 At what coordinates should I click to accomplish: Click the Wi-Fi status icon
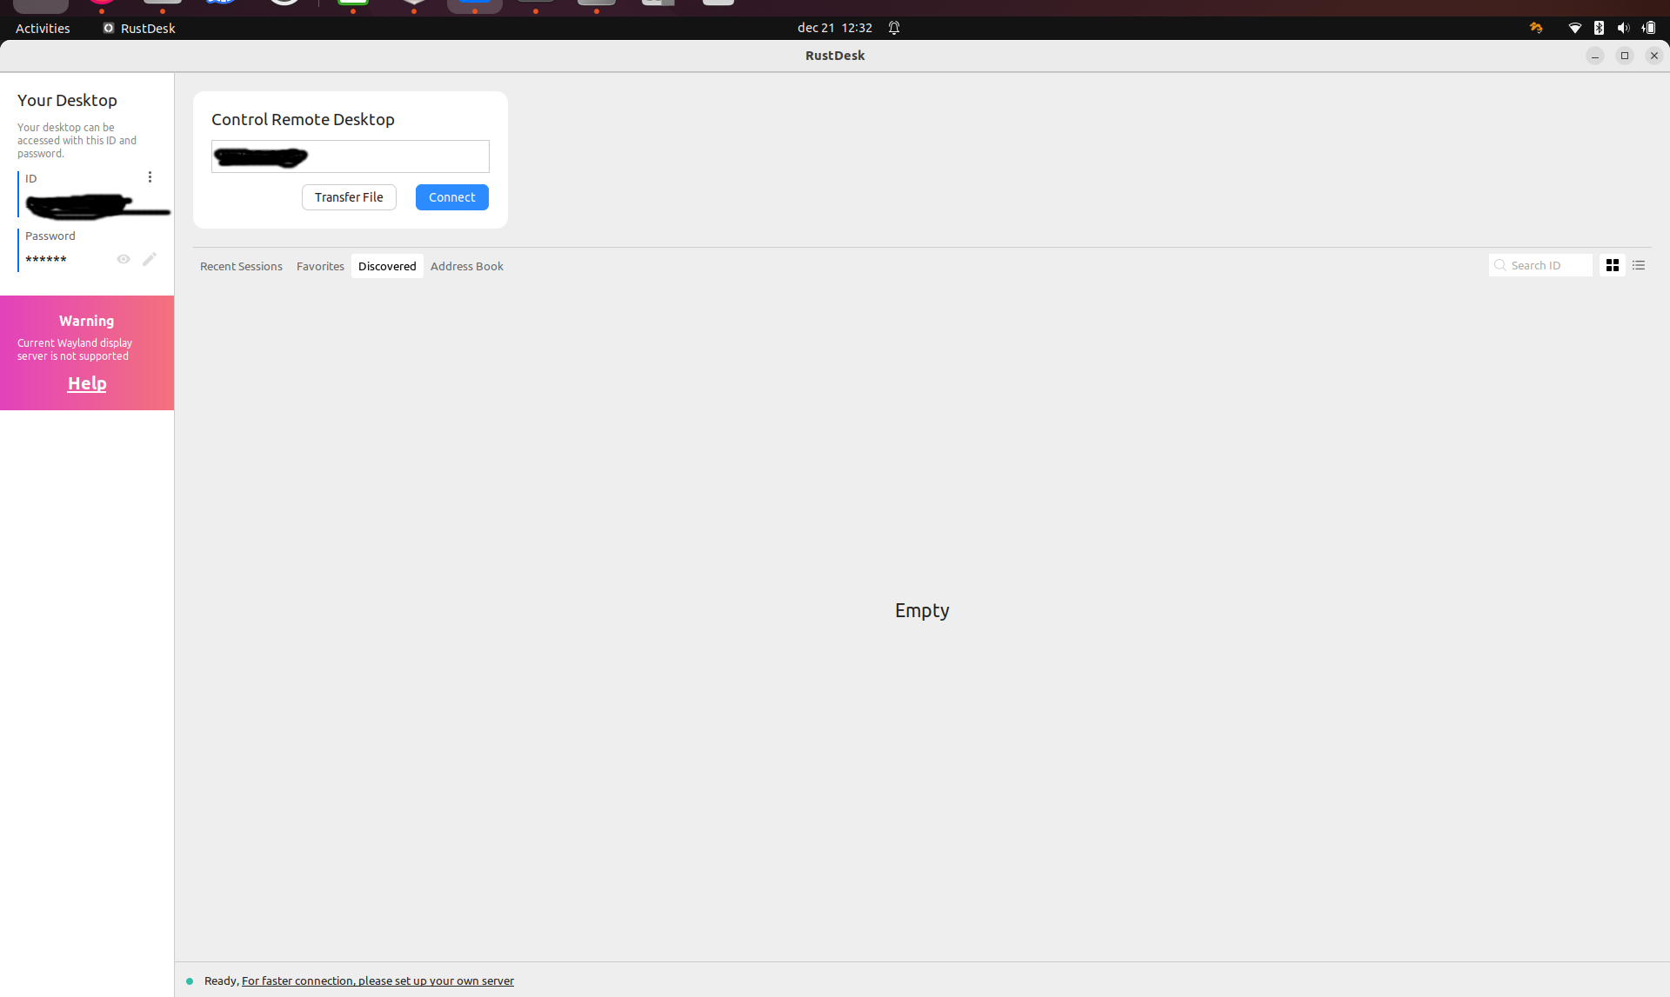(x=1575, y=27)
